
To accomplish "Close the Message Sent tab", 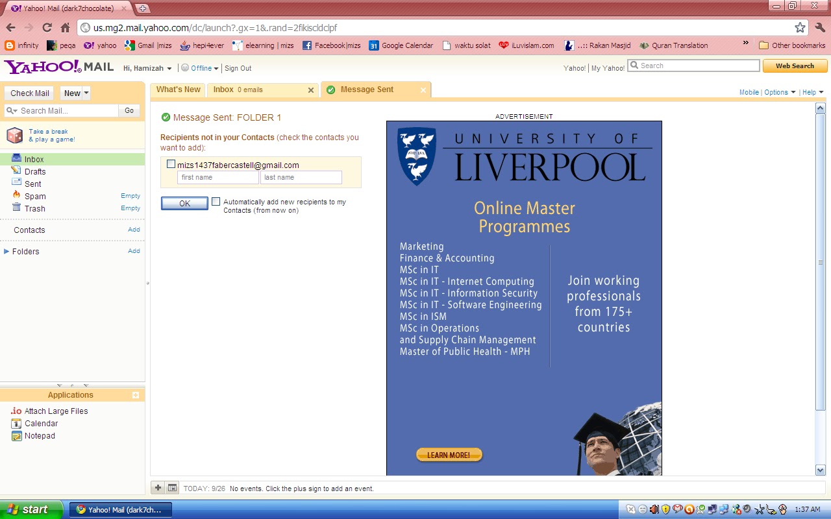I will (x=423, y=90).
